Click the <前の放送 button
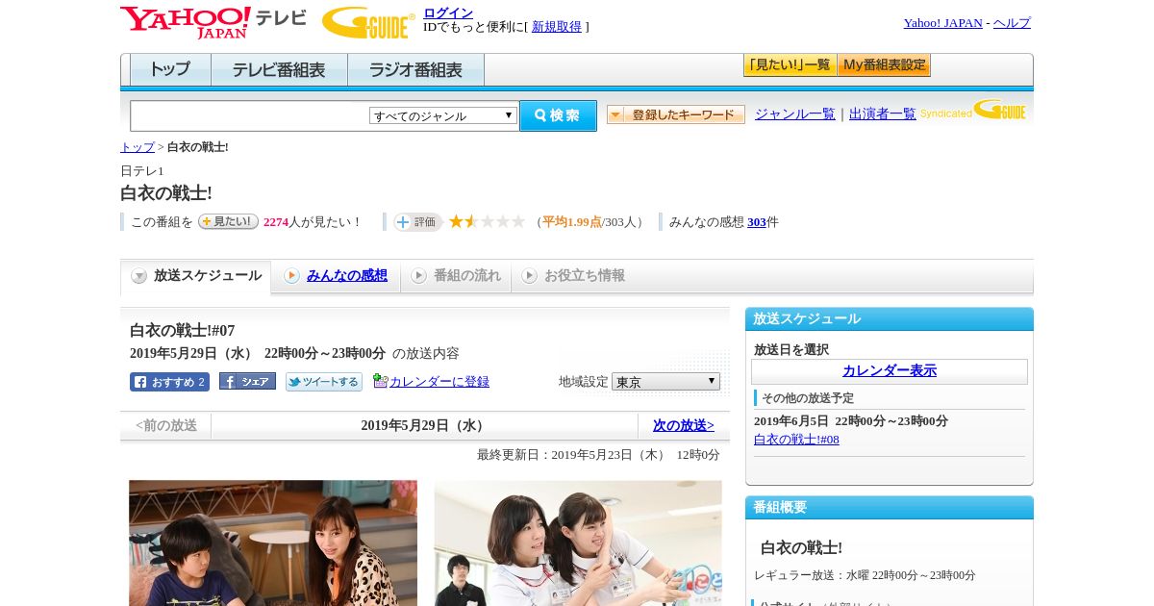This screenshot has width=1154, height=606. click(166, 425)
